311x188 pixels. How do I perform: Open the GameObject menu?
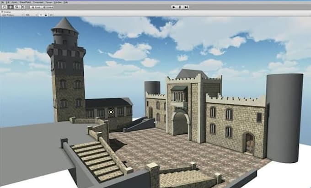coord(25,2)
